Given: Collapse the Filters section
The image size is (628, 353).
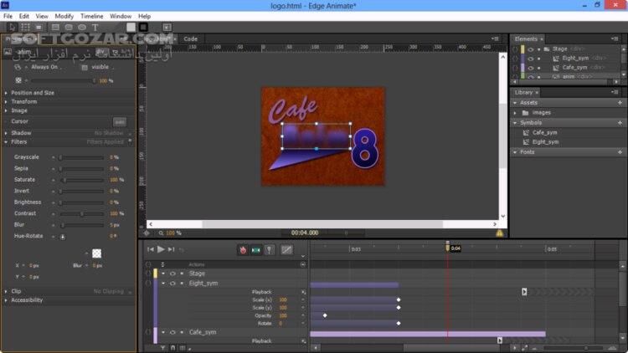Looking at the screenshot, I should pos(6,142).
